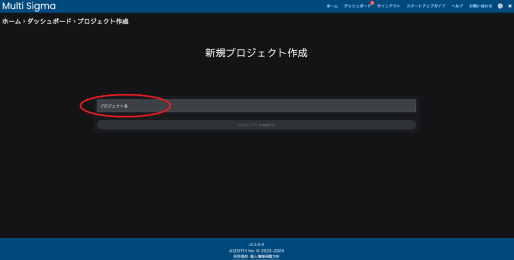Open ホーム in the top navigation bar
The height and width of the screenshot is (260, 514).
click(x=332, y=6)
